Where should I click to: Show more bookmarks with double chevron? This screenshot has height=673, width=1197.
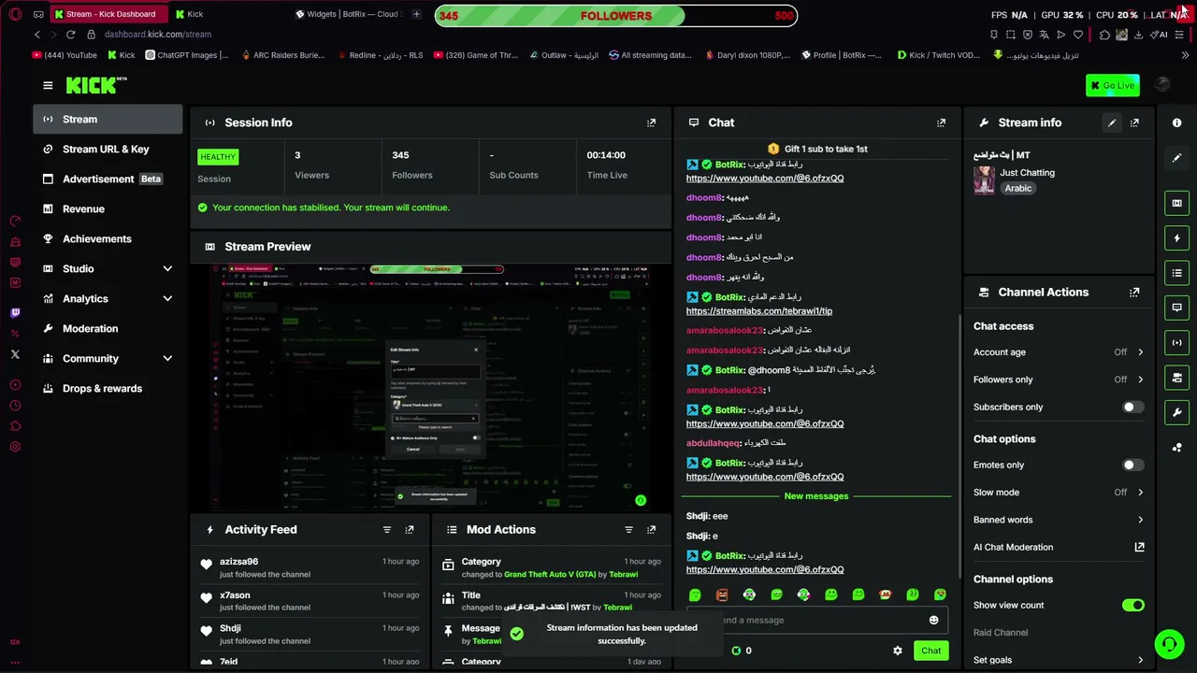click(x=1185, y=55)
